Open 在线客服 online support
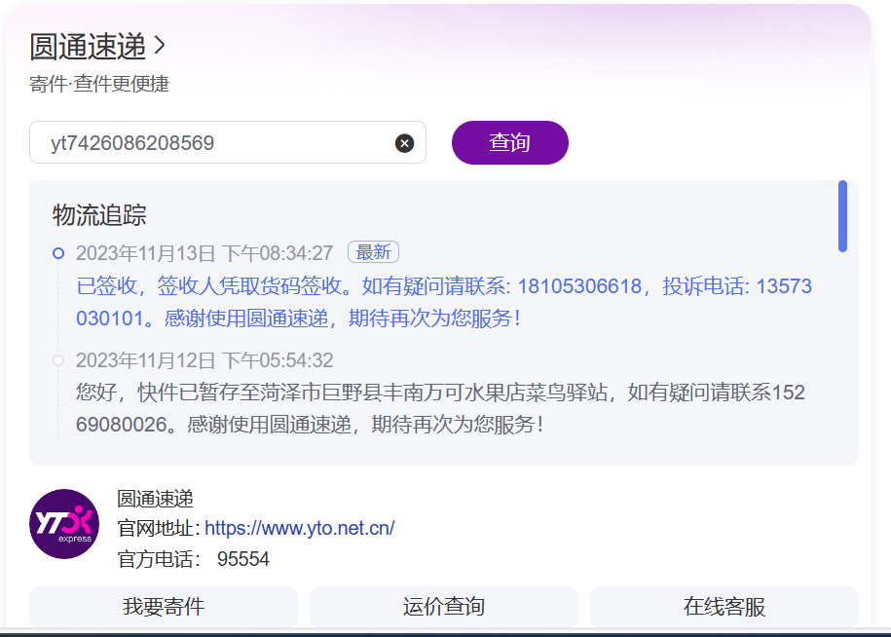 pyautogui.click(x=724, y=606)
